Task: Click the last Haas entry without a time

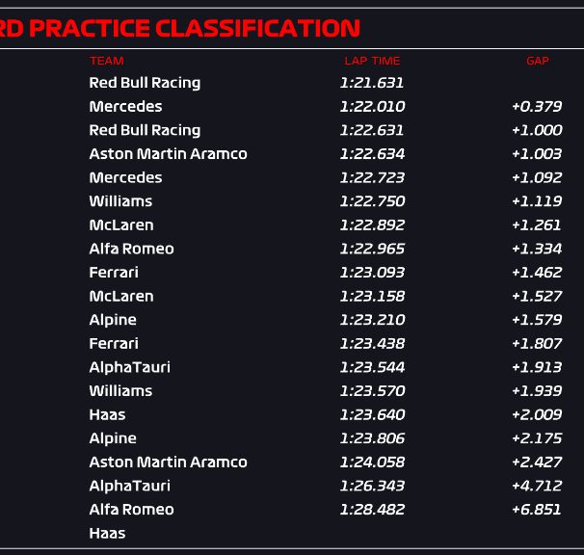Action: [107, 534]
